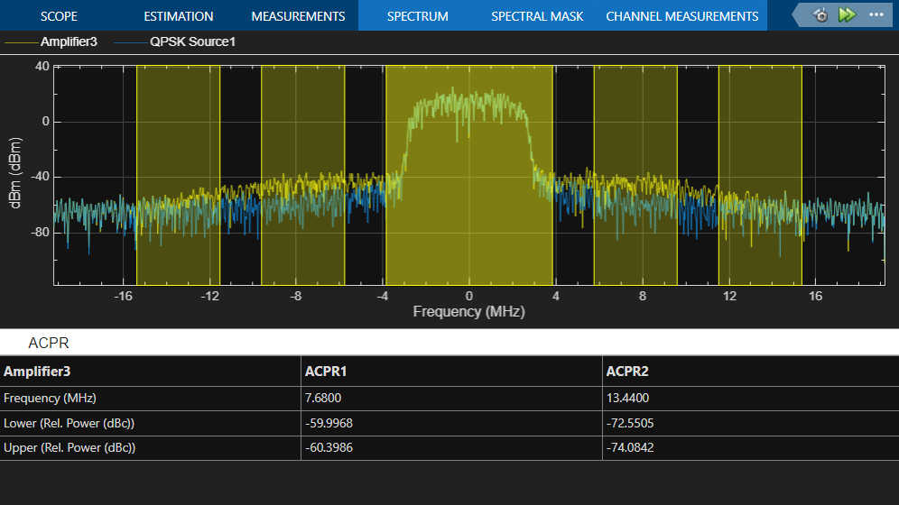899x505 pixels.
Task: Select the Amplifier3 table header cell
Action: [x=150, y=372]
